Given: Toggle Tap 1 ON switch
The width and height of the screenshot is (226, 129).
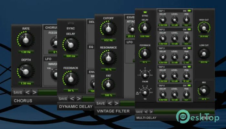Looking at the screenshot, I should pos(189,11).
